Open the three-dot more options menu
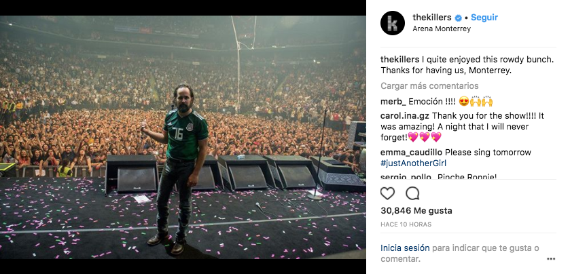 (551, 258)
